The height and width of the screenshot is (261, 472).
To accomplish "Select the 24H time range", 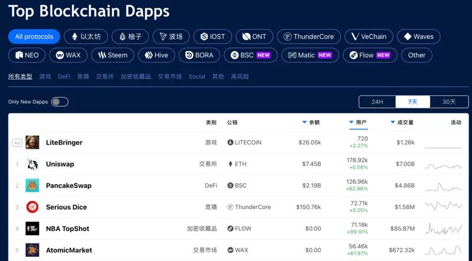I will 377,102.
